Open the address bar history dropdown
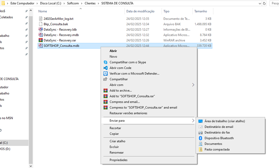This screenshot has height=168, width=279. coord(259,3)
